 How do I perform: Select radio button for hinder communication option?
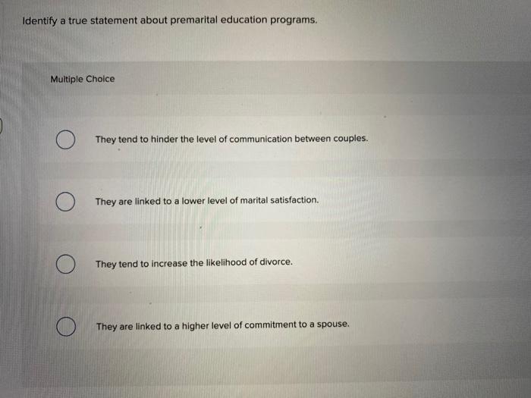click(x=65, y=139)
